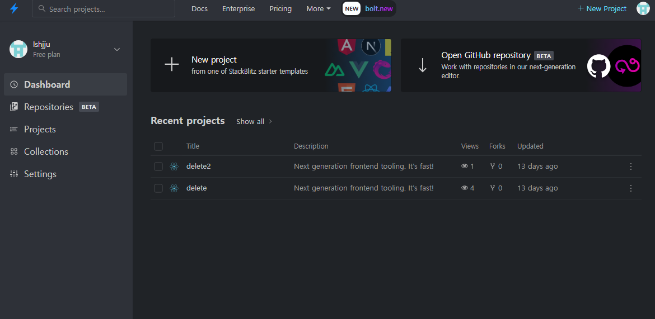Click the Collections grid icon

[x=14, y=151]
